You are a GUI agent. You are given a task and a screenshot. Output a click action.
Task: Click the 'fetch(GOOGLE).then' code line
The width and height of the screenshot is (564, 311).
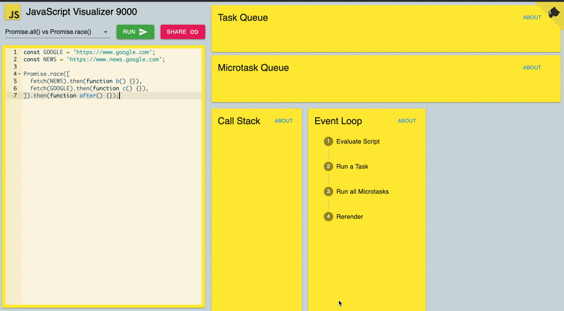point(89,89)
